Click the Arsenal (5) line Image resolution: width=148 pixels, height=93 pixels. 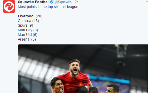pos(27,39)
